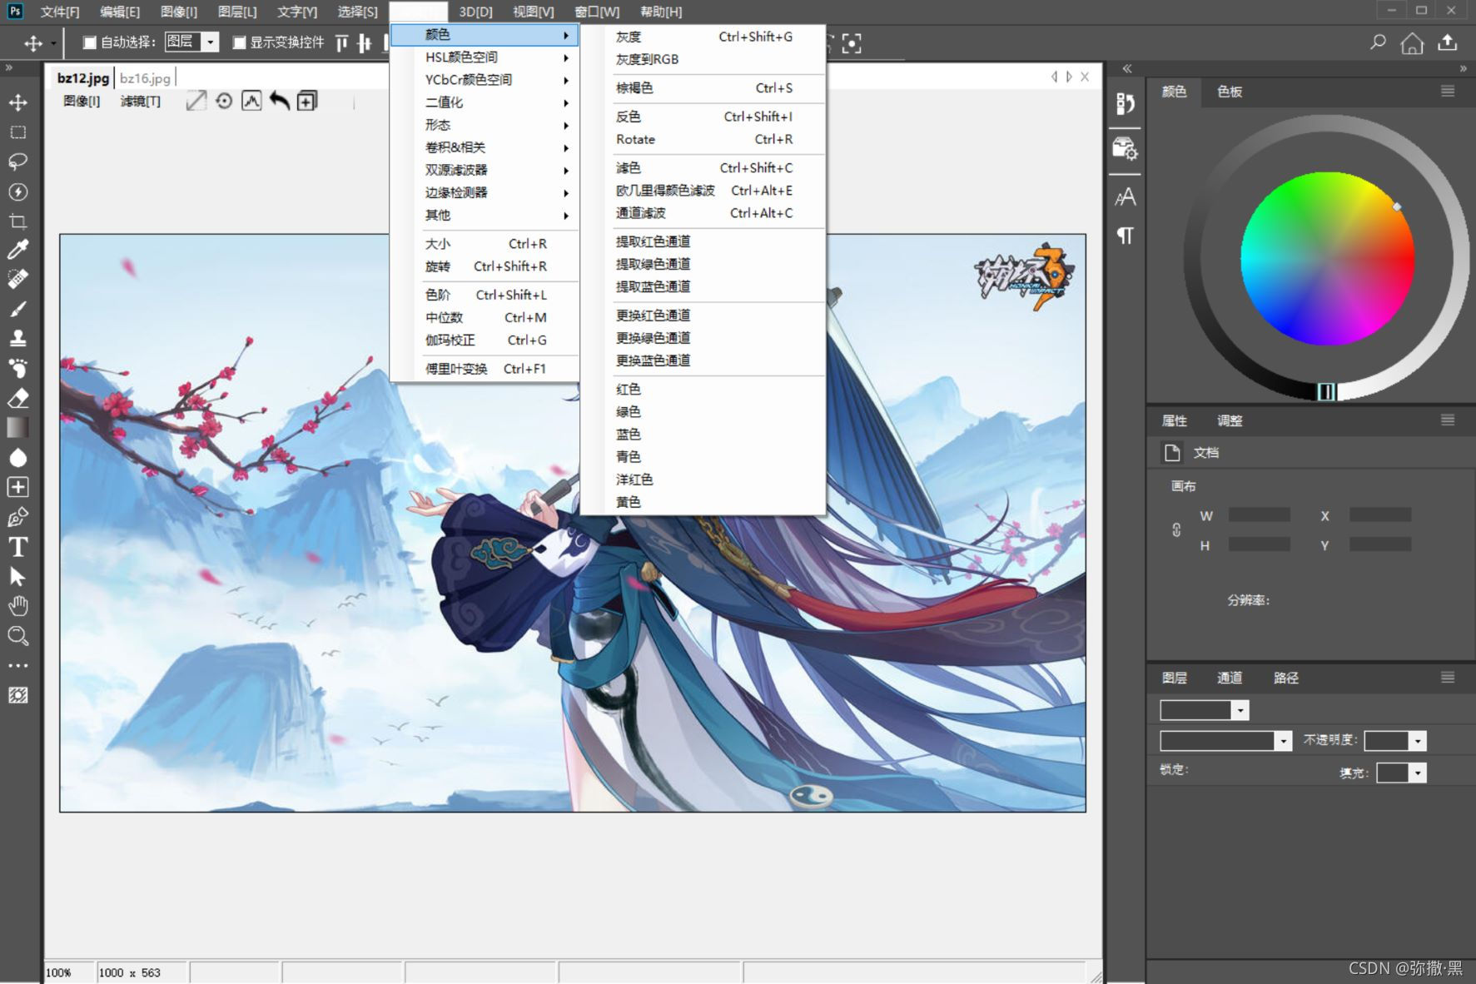Screen dimensions: 1476x984
Task: Select the Lasso tool
Action: 17,162
